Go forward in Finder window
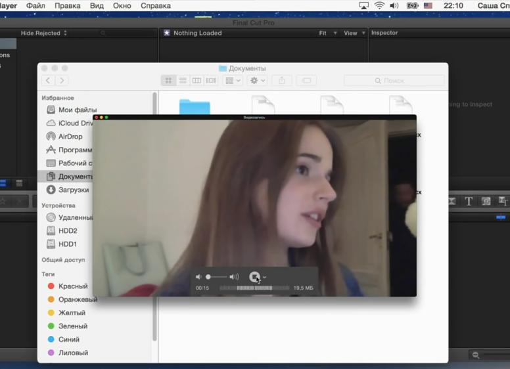 (62, 81)
